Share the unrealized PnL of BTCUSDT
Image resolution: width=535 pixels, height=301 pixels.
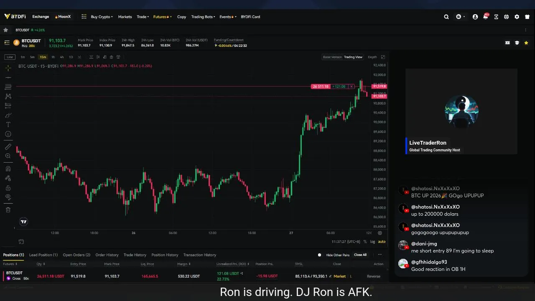[242, 273]
